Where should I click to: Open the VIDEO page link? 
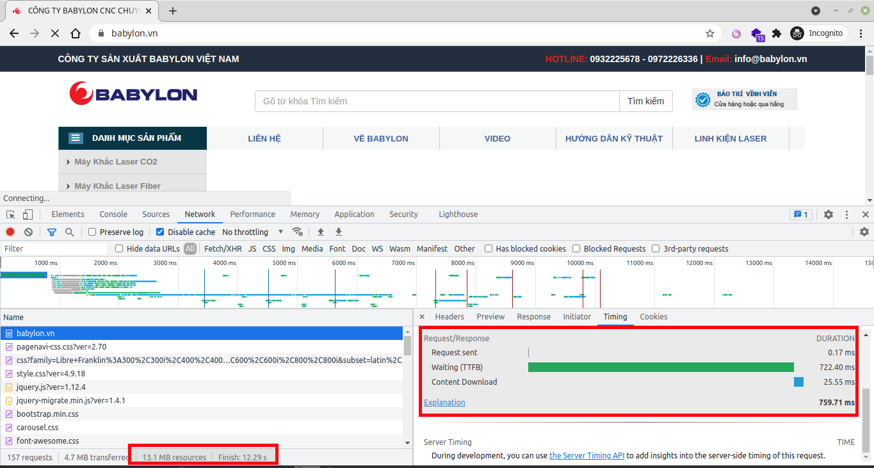(498, 138)
